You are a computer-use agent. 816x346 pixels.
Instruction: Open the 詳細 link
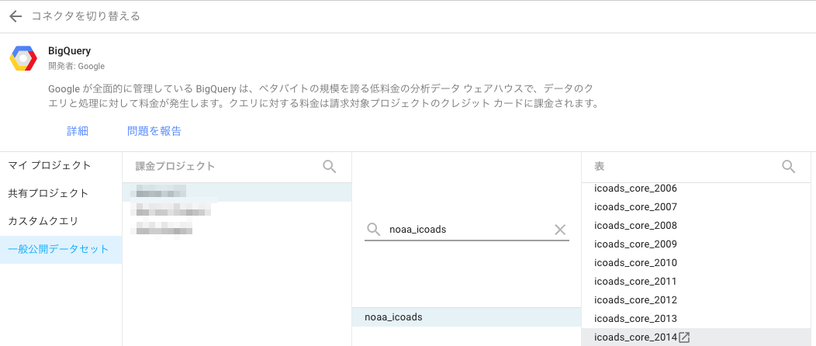pyautogui.click(x=78, y=131)
